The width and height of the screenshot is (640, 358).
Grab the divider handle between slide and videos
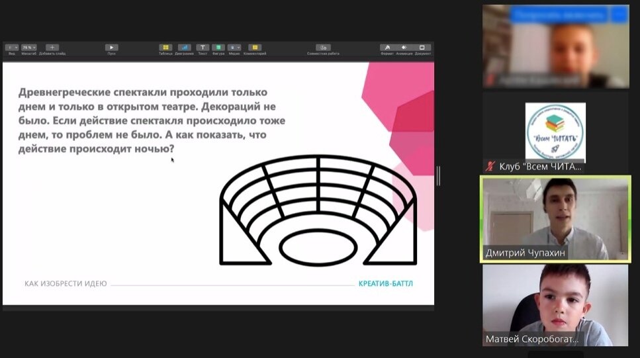coord(438,176)
